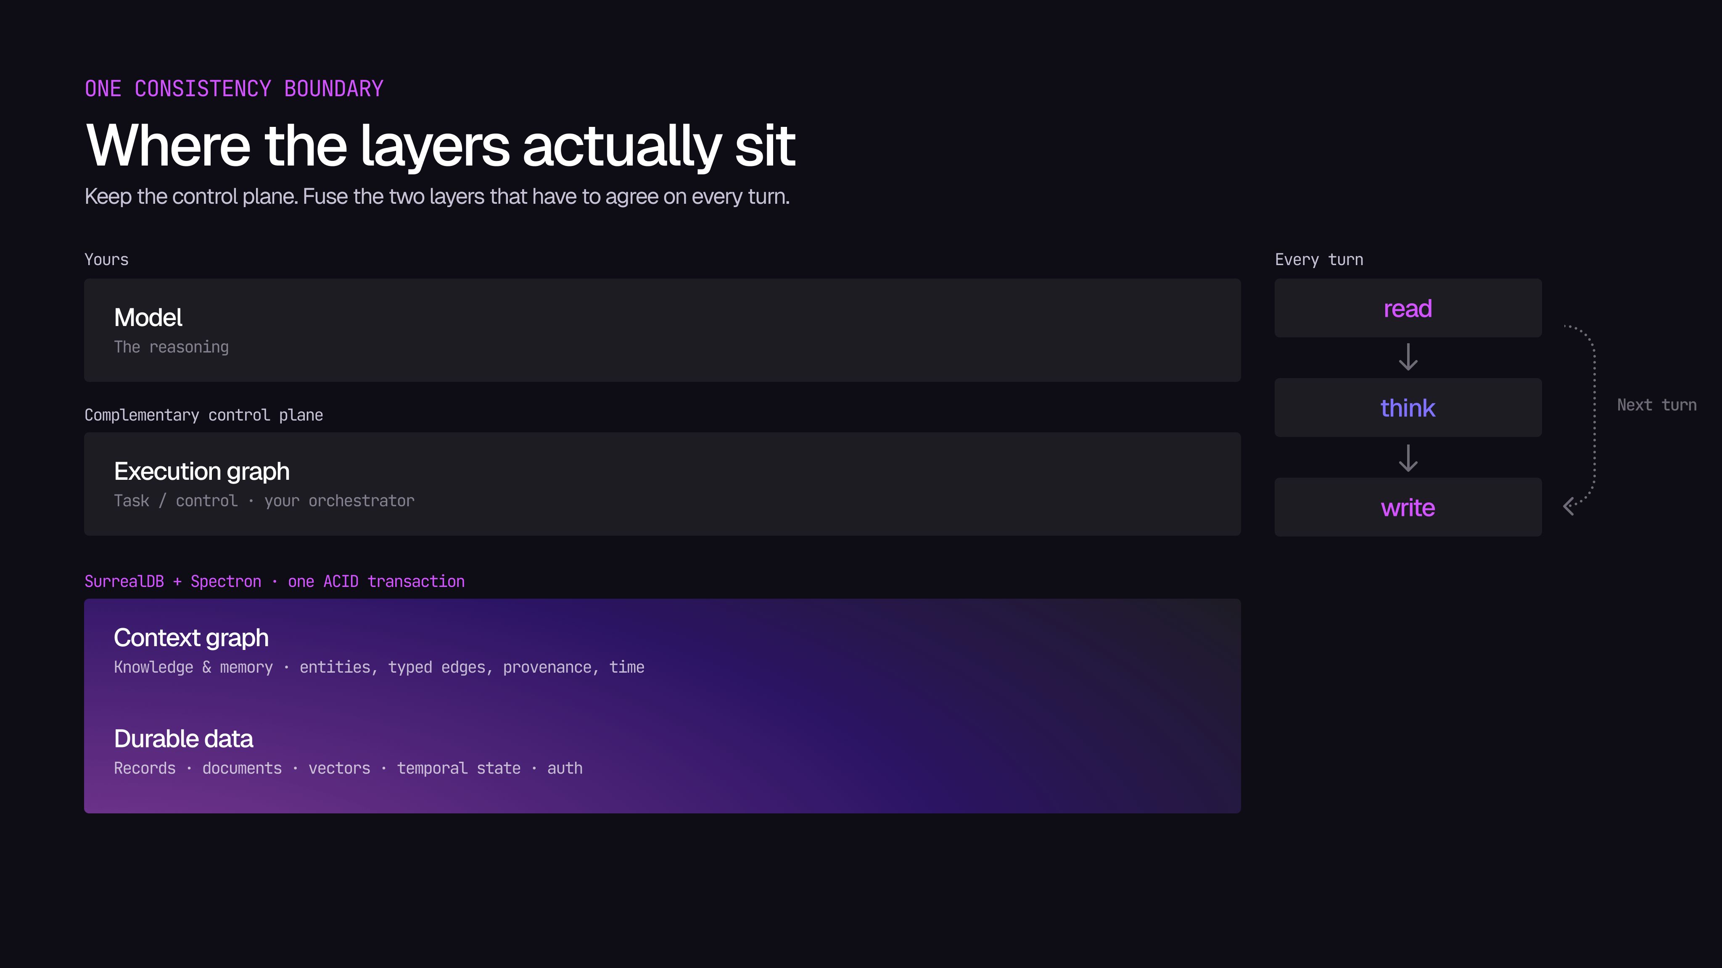Image resolution: width=1722 pixels, height=968 pixels.
Task: Click the Records documents vectors description line
Action: pos(348,768)
